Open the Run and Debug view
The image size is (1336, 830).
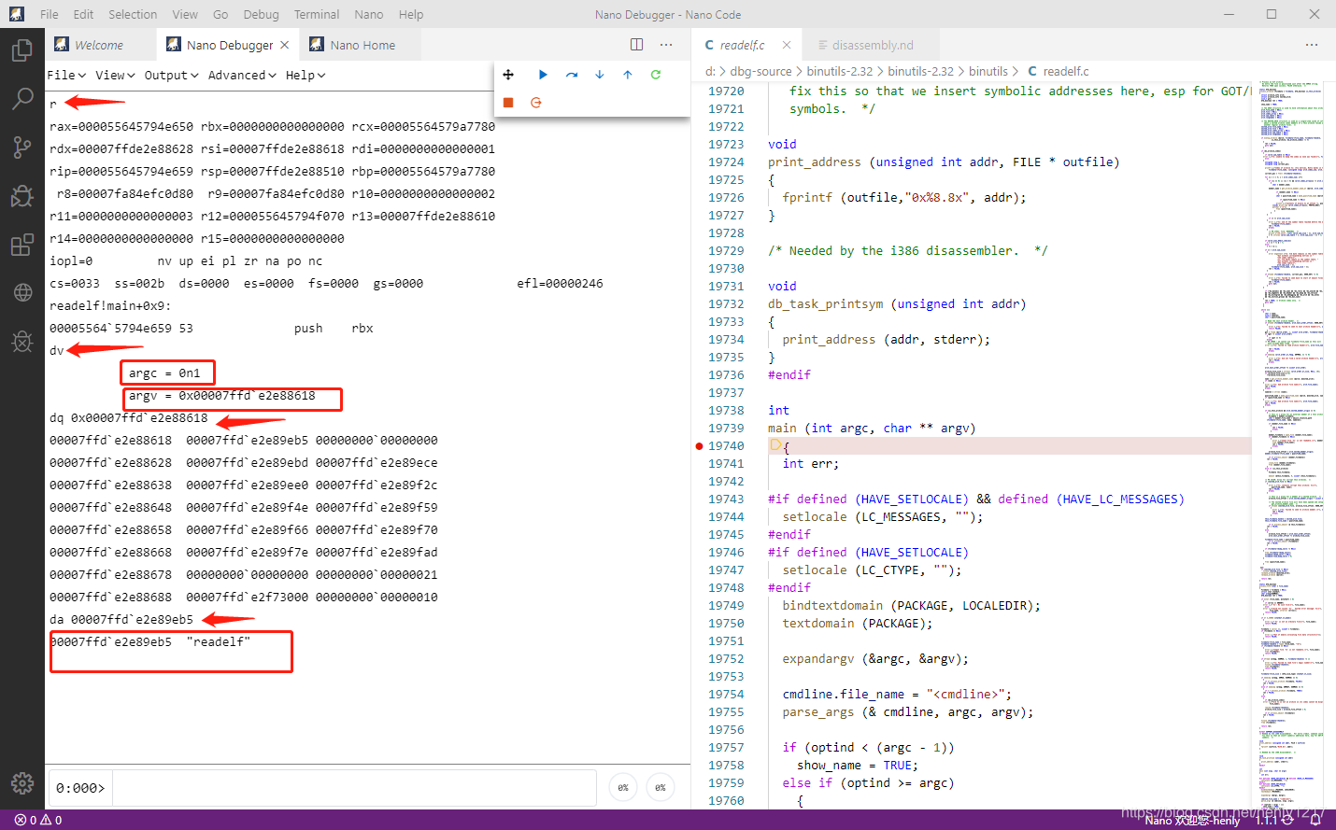pos(21,195)
